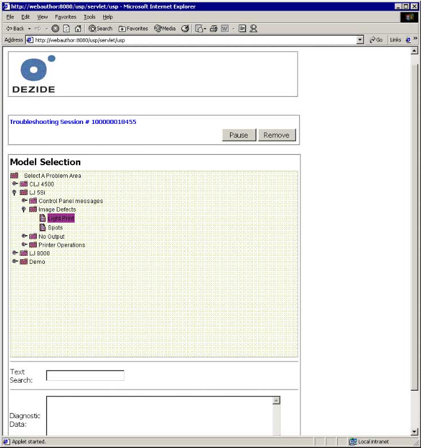Screen dimensions: 421x448
Task: Open the Favorites menu
Action: click(65, 17)
